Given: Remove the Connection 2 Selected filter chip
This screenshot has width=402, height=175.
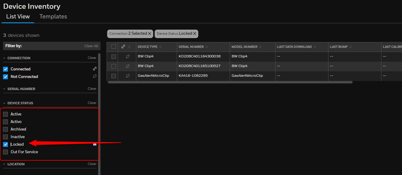Looking at the screenshot, I should 150,34.
